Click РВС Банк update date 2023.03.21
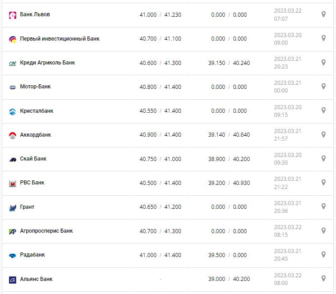This screenshot has width=336, height=294. [287, 179]
